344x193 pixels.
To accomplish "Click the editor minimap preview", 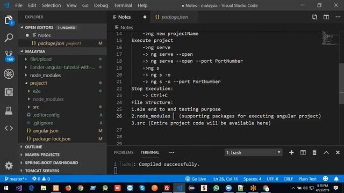I will pyautogui.click(x=330, y=38).
